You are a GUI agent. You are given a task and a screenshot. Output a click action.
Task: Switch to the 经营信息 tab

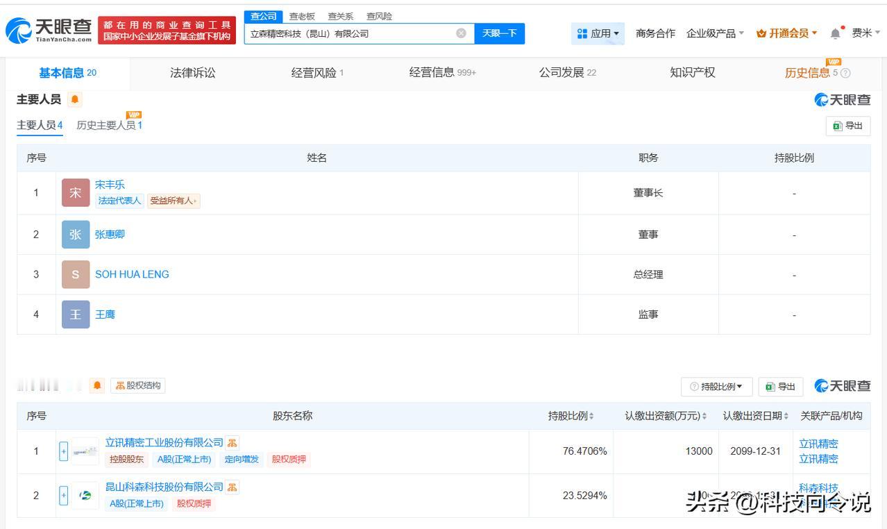point(442,73)
